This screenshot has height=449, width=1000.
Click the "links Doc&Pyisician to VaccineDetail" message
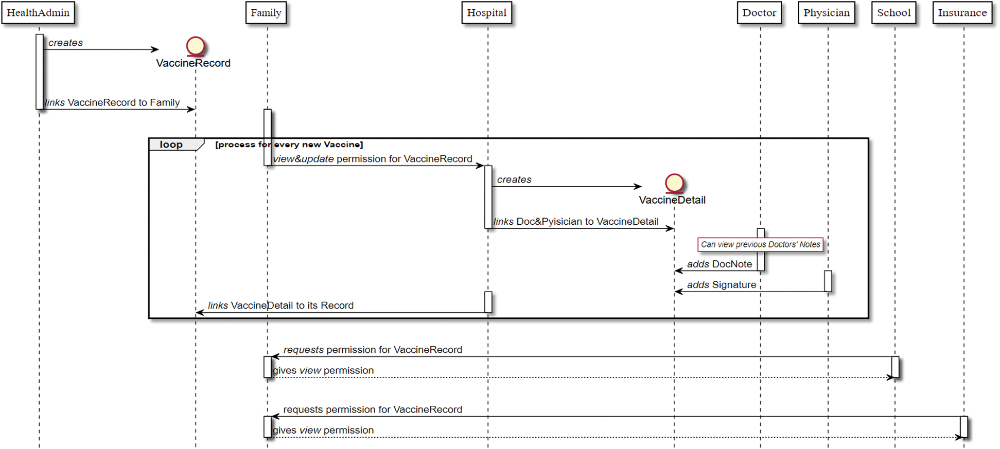pos(576,222)
